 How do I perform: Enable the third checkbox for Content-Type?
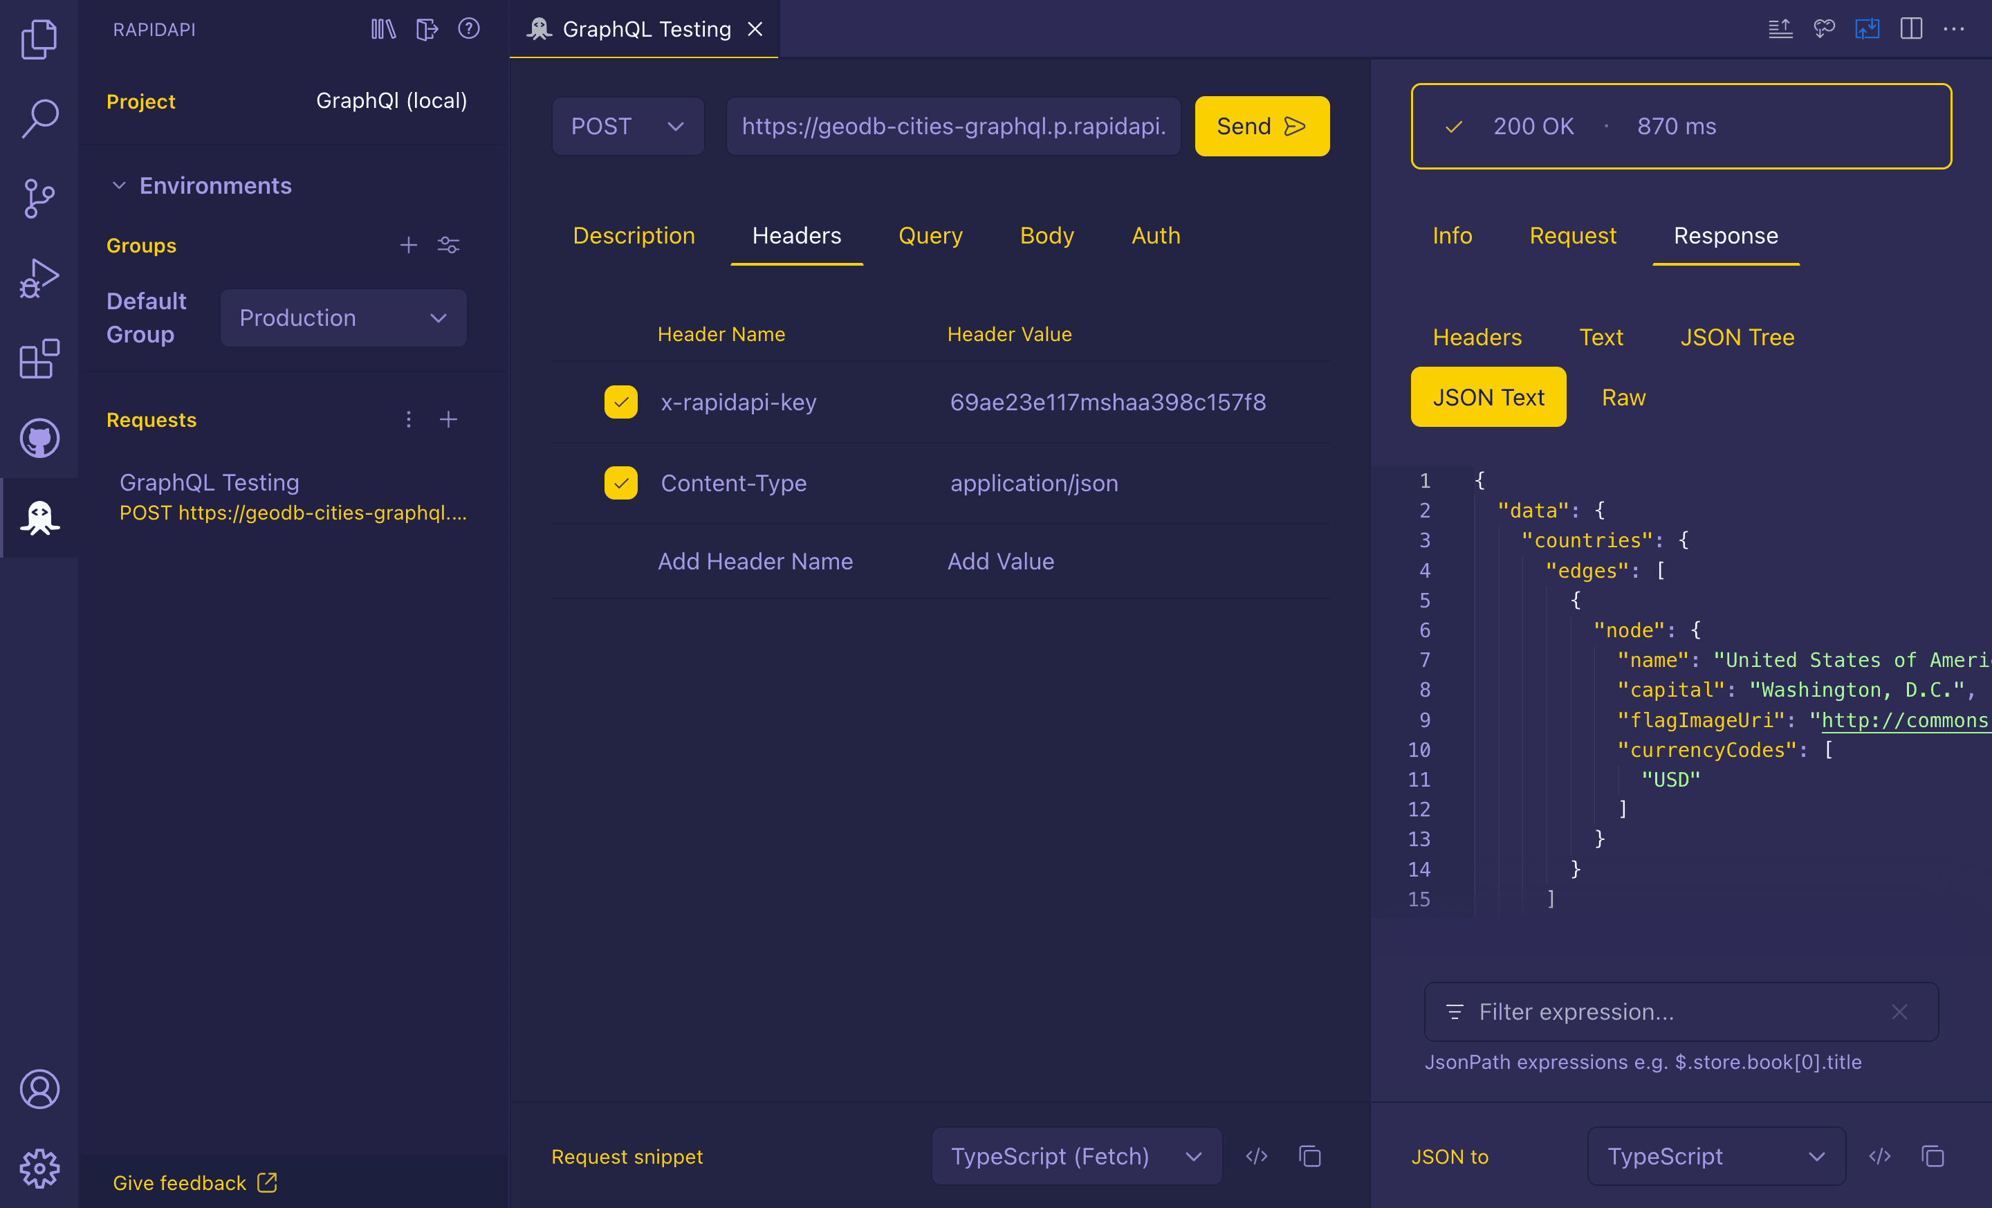620,482
